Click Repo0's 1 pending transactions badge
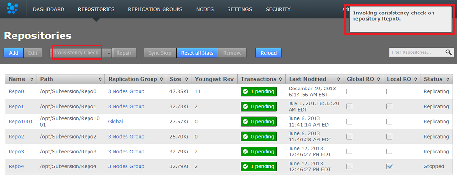 258,91
